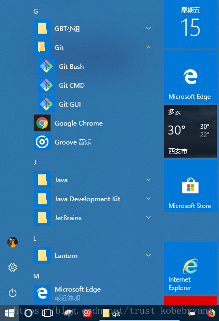The width and height of the screenshot is (219, 321).
Task: Expand the Java Development Kit folder
Action: click(x=148, y=199)
